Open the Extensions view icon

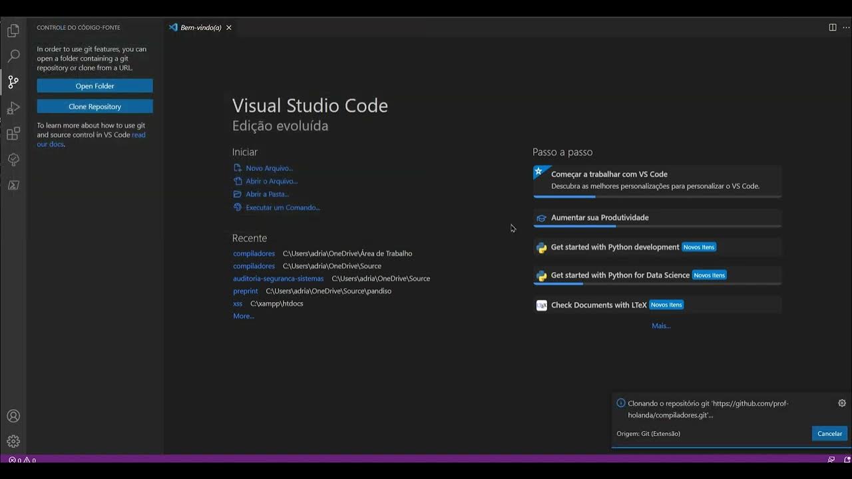[13, 134]
